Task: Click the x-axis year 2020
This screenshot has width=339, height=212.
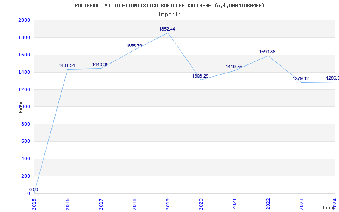Action: click(201, 204)
